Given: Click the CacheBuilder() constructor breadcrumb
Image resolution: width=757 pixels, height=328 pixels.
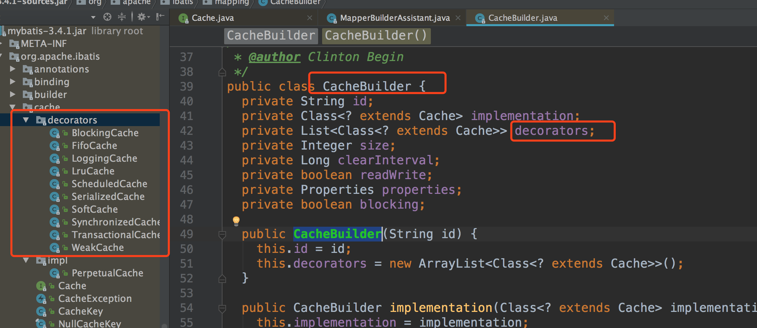Looking at the screenshot, I should (376, 36).
